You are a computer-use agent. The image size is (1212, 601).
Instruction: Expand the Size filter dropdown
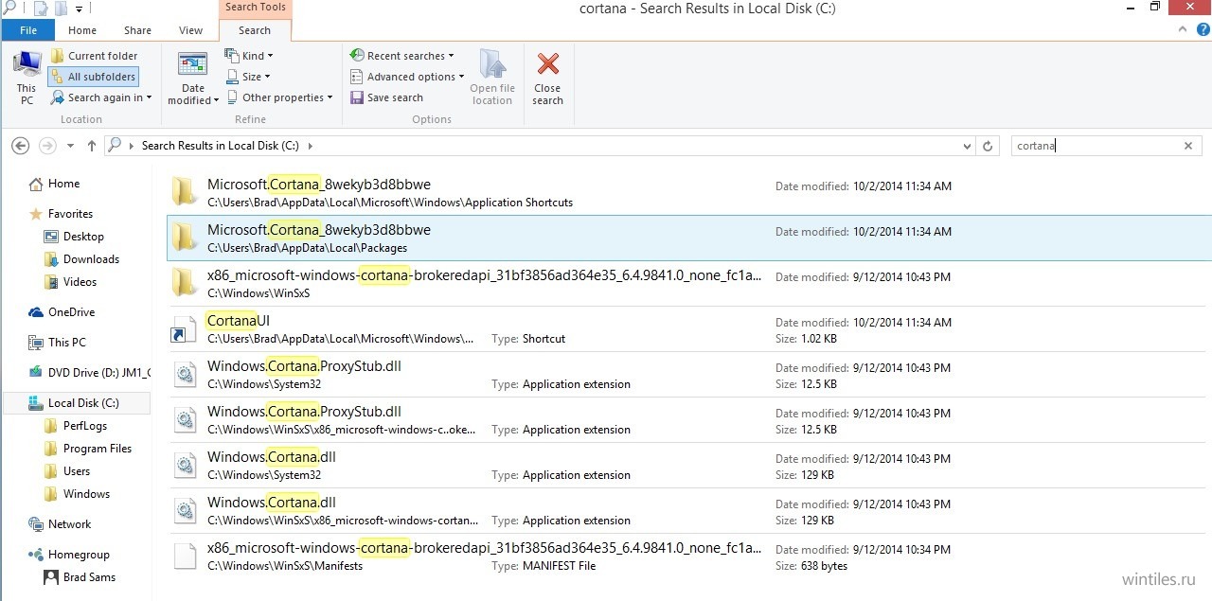pyautogui.click(x=247, y=77)
